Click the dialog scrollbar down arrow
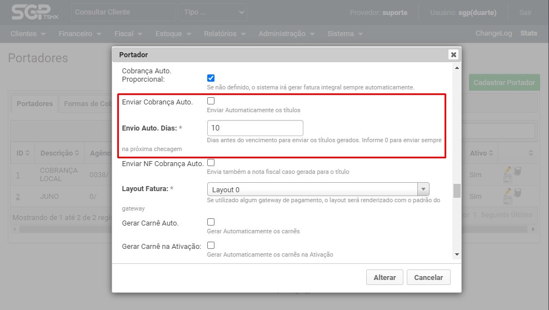 (457, 254)
